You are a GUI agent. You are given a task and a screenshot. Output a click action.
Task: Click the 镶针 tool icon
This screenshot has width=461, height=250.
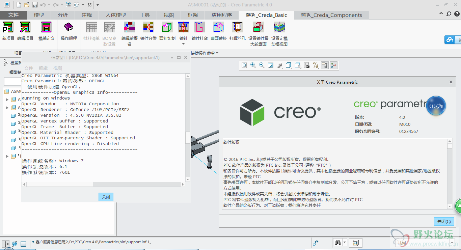coord(183,27)
